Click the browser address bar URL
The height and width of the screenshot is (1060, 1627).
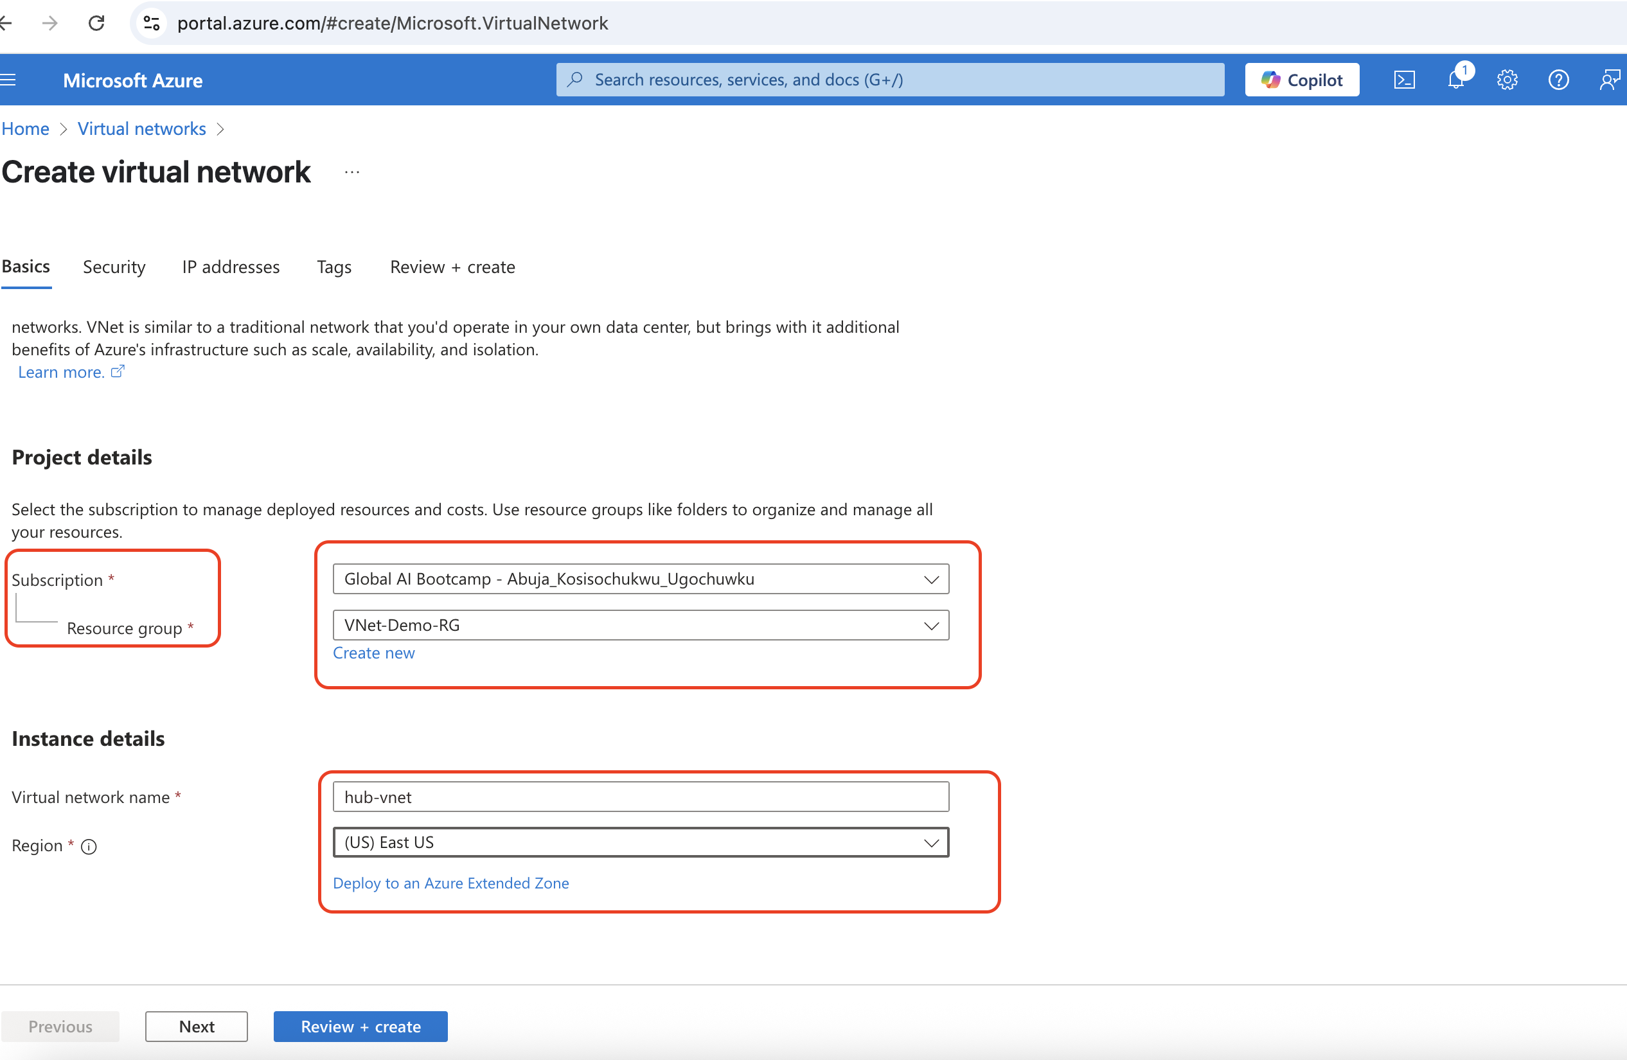click(393, 23)
